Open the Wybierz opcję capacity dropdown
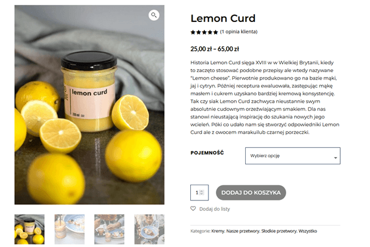This screenshot has height=247, width=370. [x=292, y=156]
